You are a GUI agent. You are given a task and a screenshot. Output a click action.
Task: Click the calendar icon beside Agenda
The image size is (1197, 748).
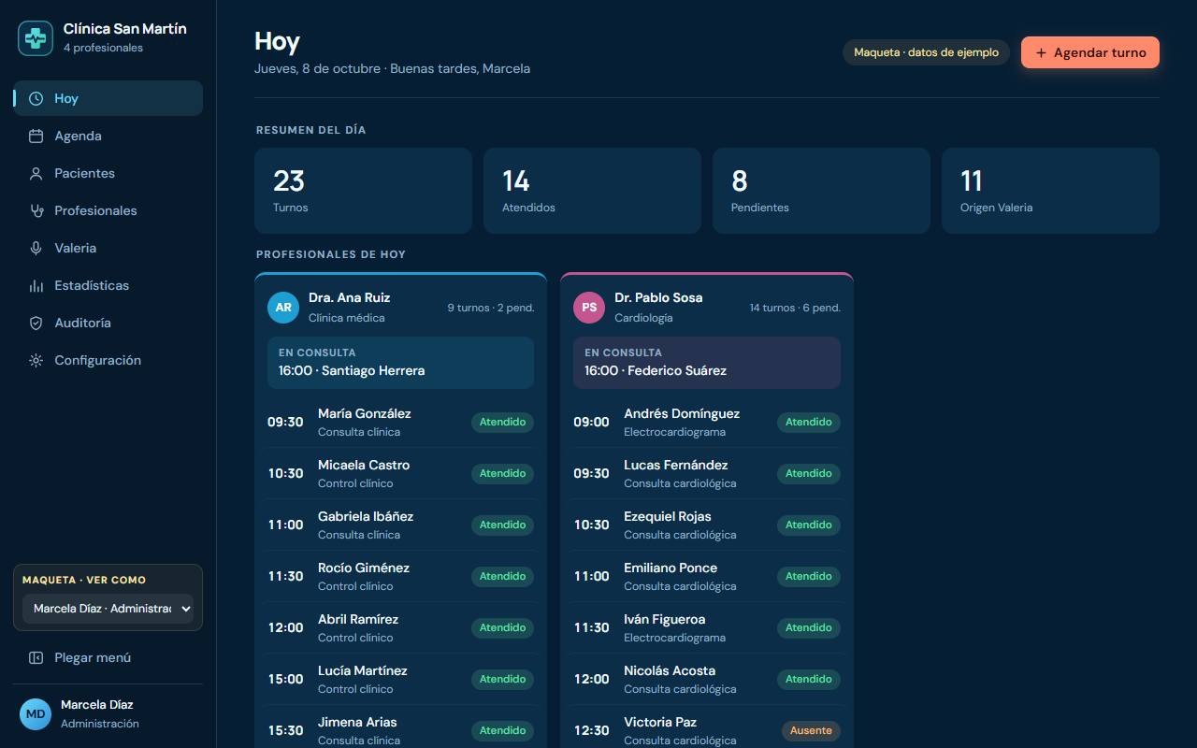(x=36, y=136)
